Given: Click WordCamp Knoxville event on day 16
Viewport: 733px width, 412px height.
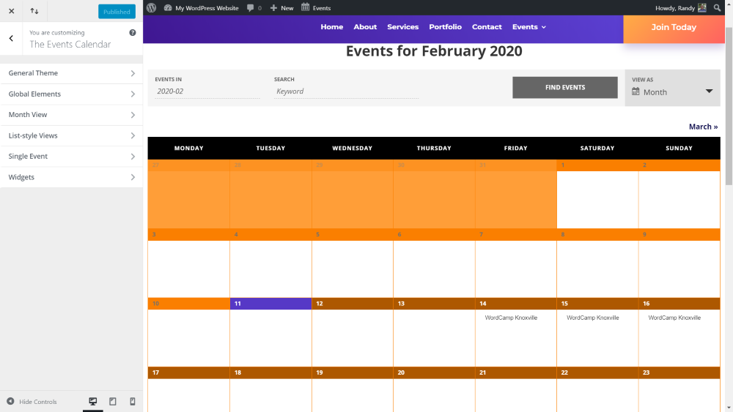Looking at the screenshot, I should tap(674, 318).
